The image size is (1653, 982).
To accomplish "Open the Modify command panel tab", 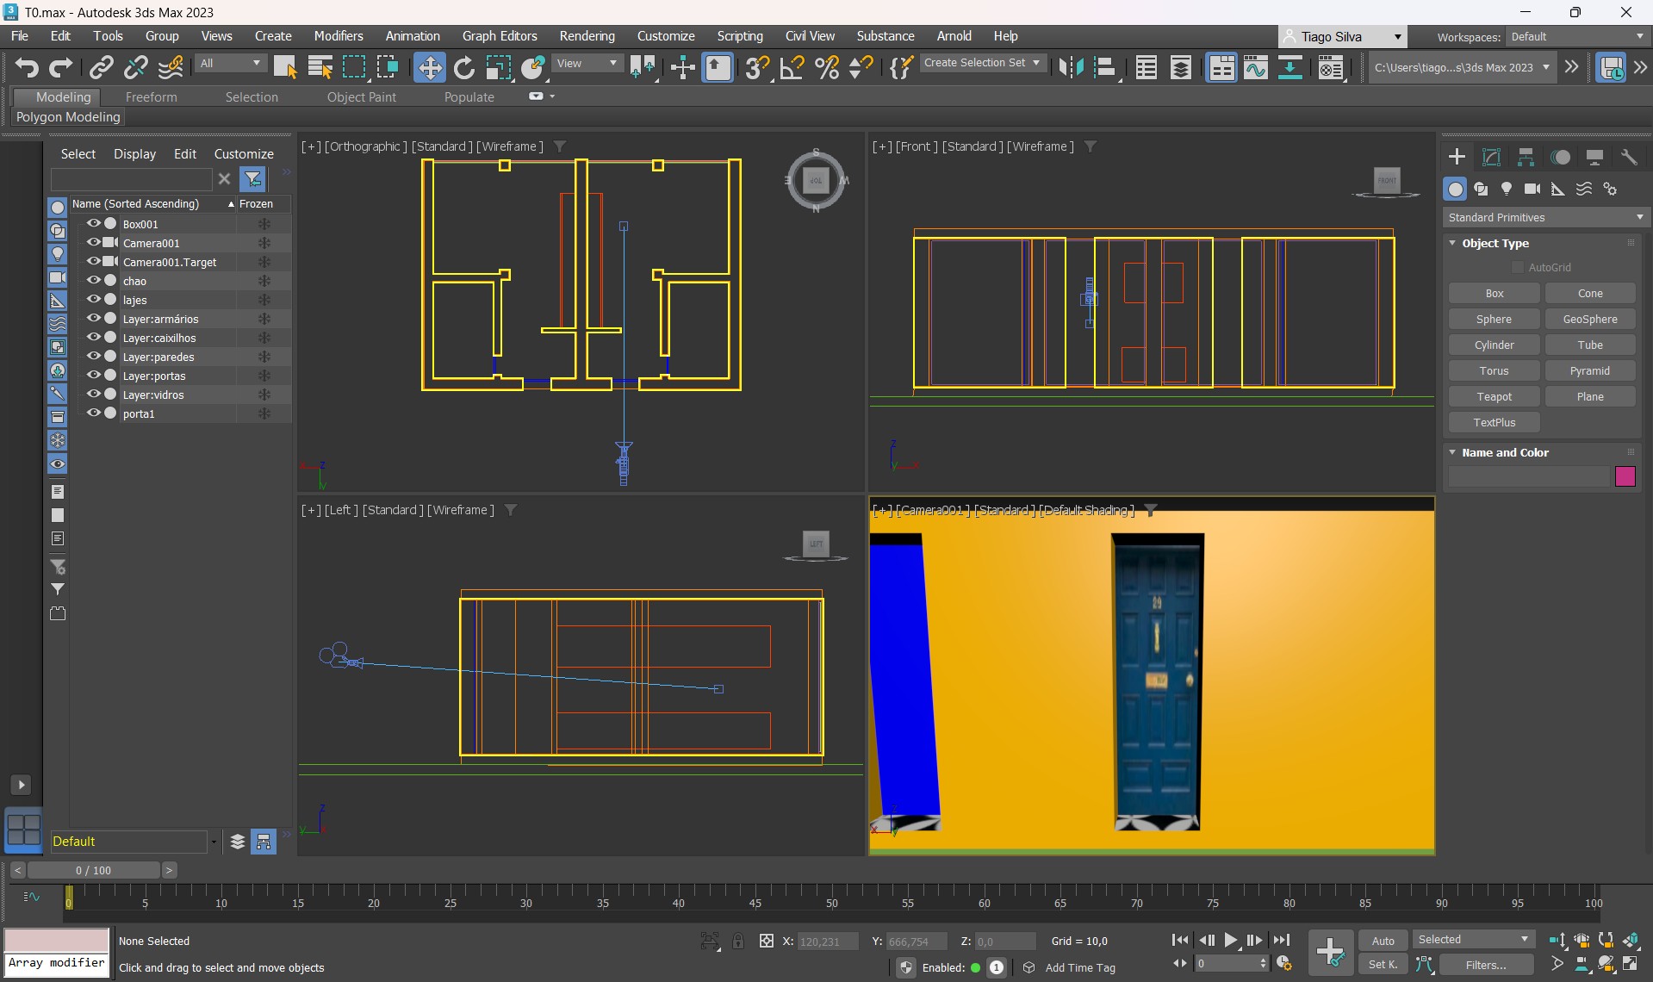I will (x=1491, y=157).
